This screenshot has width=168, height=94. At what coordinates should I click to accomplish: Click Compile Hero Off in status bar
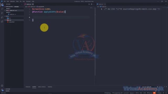pos(117,93)
